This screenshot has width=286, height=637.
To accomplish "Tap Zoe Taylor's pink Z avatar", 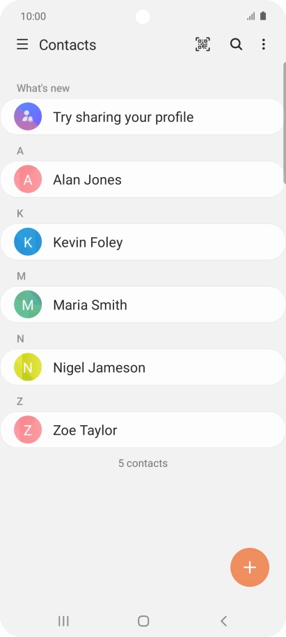I will (x=28, y=429).
